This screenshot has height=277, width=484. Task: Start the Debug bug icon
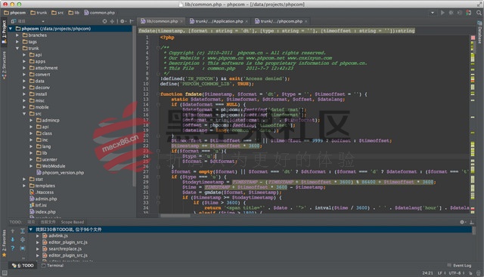[x=451, y=13]
